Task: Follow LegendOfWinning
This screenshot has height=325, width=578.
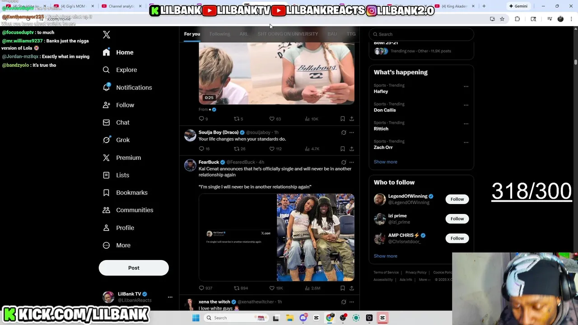Action: click(x=457, y=199)
